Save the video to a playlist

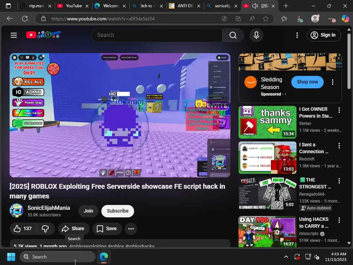click(107, 228)
